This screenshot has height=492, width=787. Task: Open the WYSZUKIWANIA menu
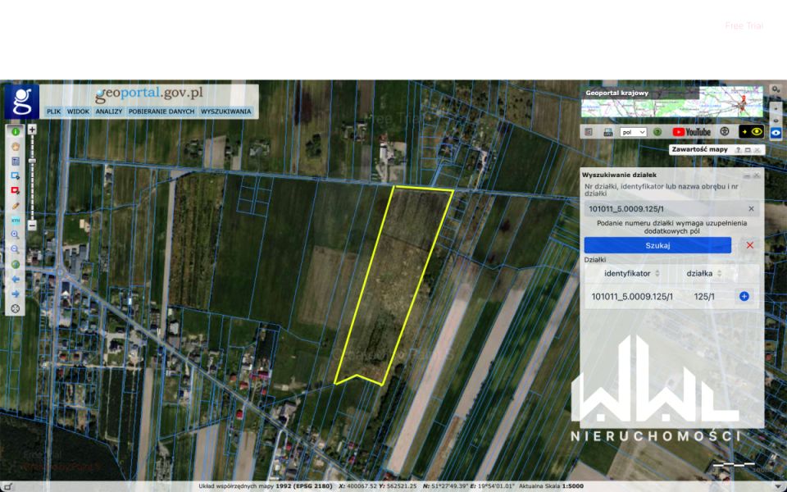click(226, 111)
